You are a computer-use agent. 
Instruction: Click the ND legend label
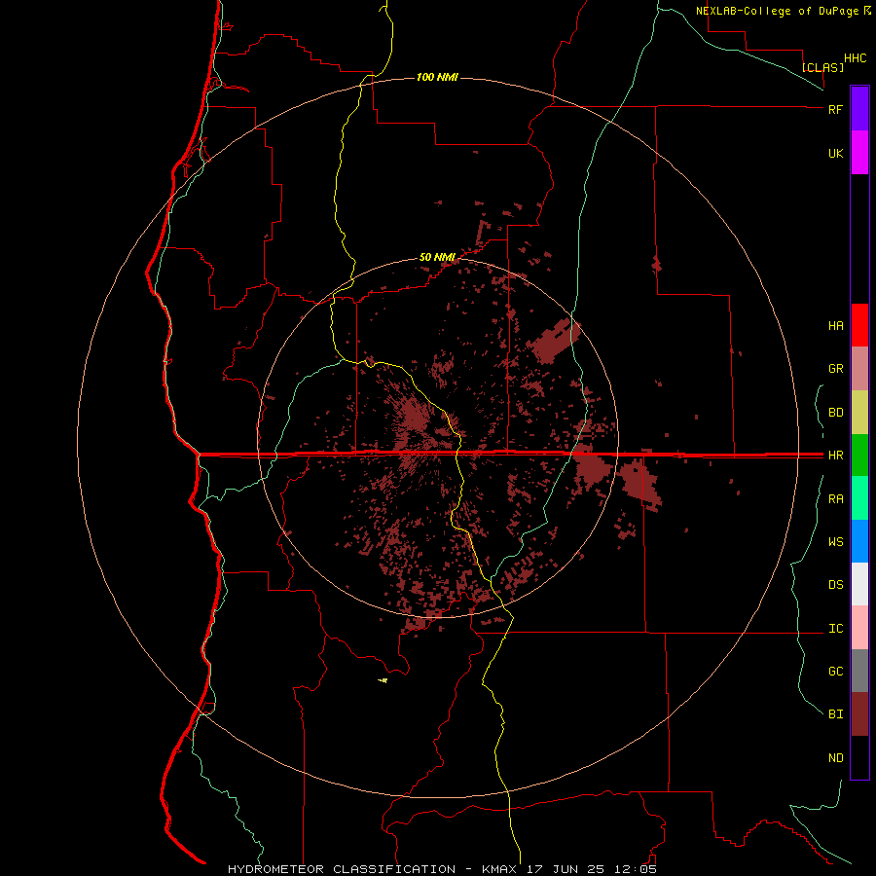coord(835,758)
